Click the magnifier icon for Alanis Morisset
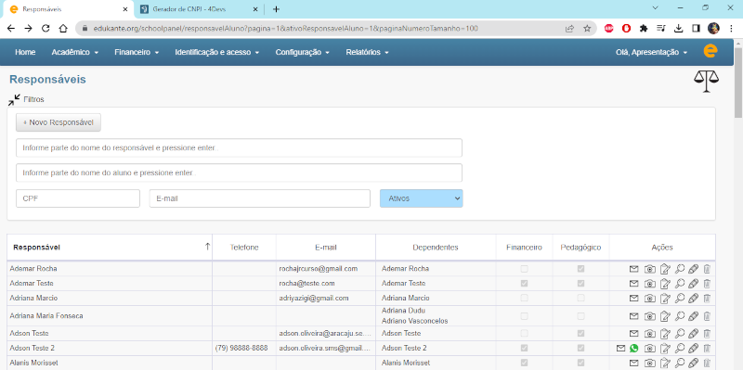The image size is (743, 370). point(680,363)
